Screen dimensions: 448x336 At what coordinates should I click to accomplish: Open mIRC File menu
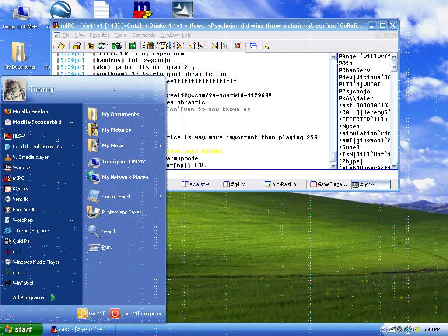point(66,35)
